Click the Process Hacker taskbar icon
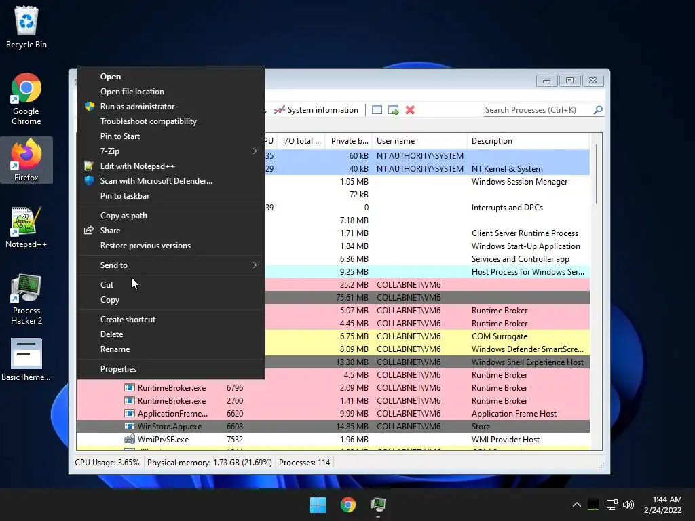The image size is (695, 521). 377,505
